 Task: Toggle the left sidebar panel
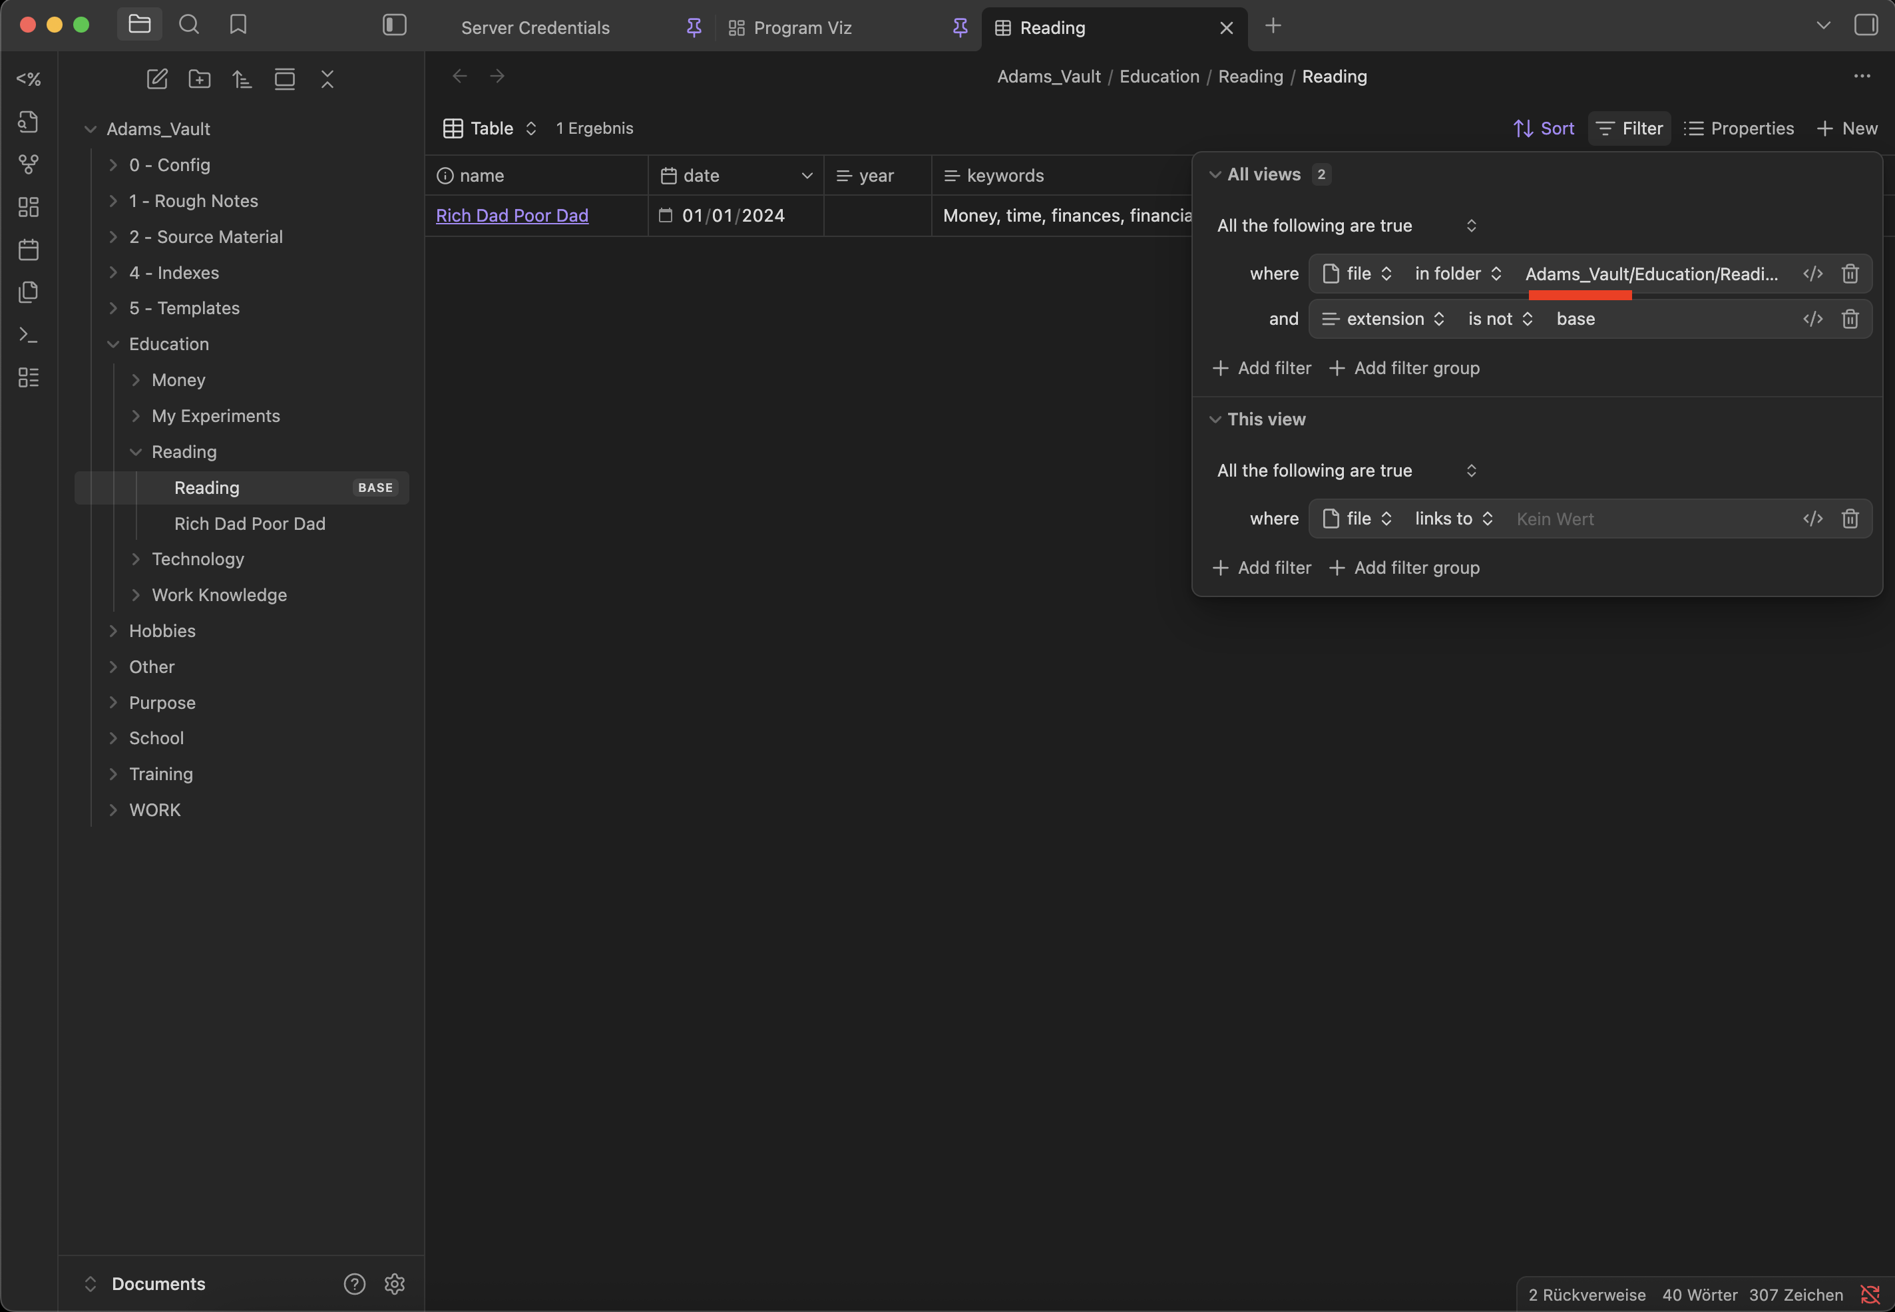pos(395,25)
